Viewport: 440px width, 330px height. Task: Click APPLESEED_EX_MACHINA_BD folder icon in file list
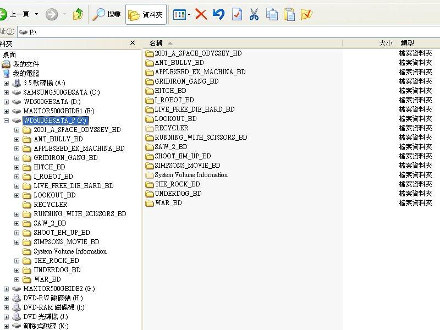click(150, 72)
